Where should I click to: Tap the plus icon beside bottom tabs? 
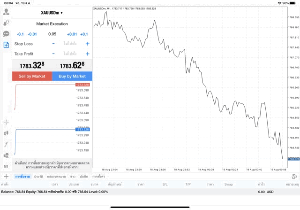click(x=6, y=176)
